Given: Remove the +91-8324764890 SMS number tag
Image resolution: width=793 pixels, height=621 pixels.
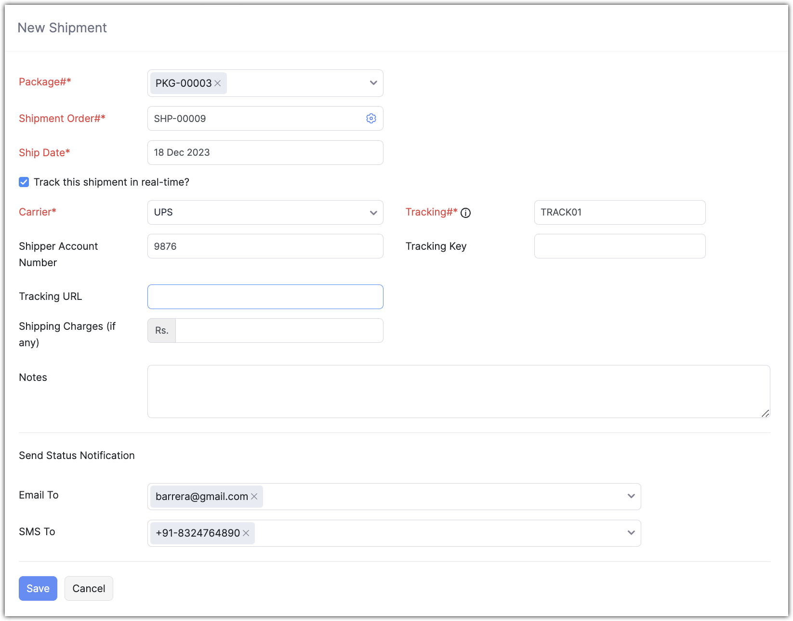Looking at the screenshot, I should point(246,533).
